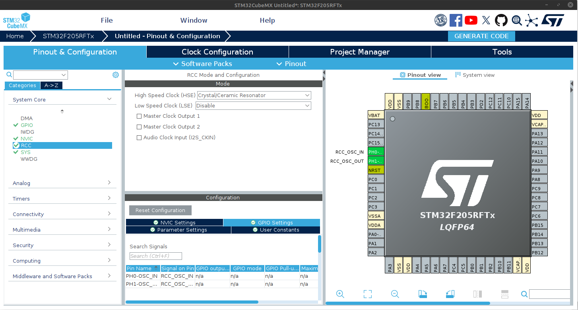The width and height of the screenshot is (578, 310).
Task: Click the GENERATE CODE button
Action: (481, 36)
